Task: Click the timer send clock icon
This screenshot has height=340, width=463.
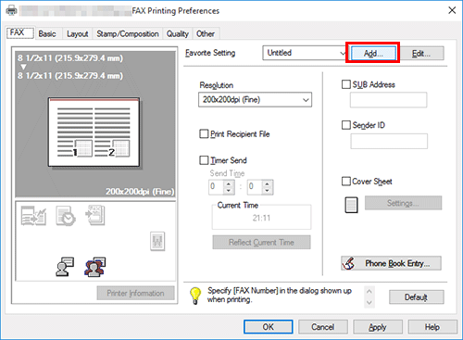Action: coord(66,216)
